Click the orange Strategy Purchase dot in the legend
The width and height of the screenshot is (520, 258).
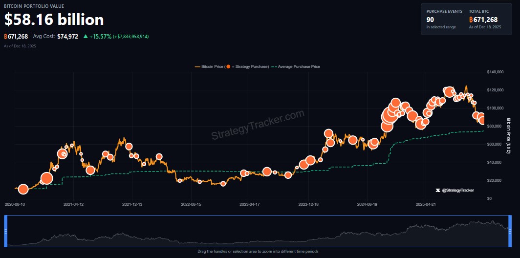pos(228,66)
